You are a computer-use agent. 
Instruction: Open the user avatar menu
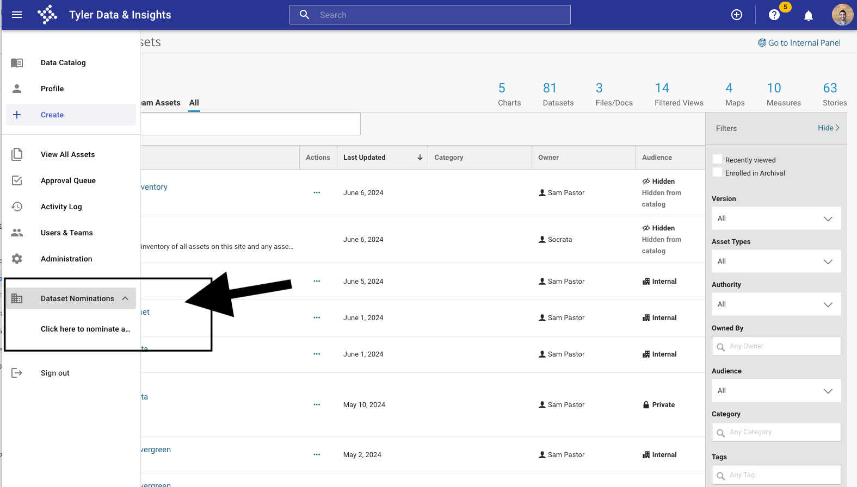[x=842, y=15]
